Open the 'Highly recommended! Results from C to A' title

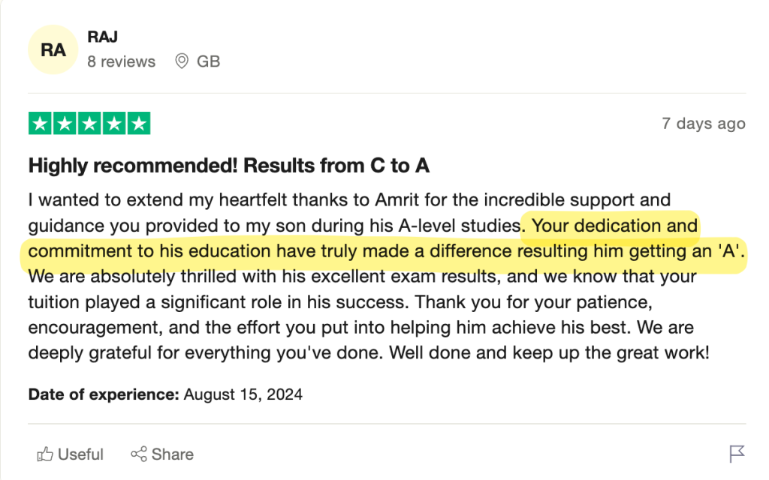tap(229, 166)
